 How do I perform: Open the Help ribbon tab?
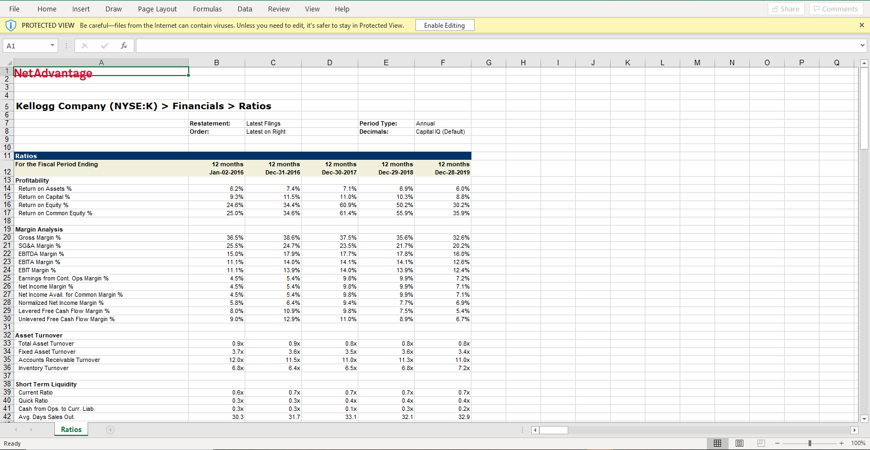click(x=342, y=9)
